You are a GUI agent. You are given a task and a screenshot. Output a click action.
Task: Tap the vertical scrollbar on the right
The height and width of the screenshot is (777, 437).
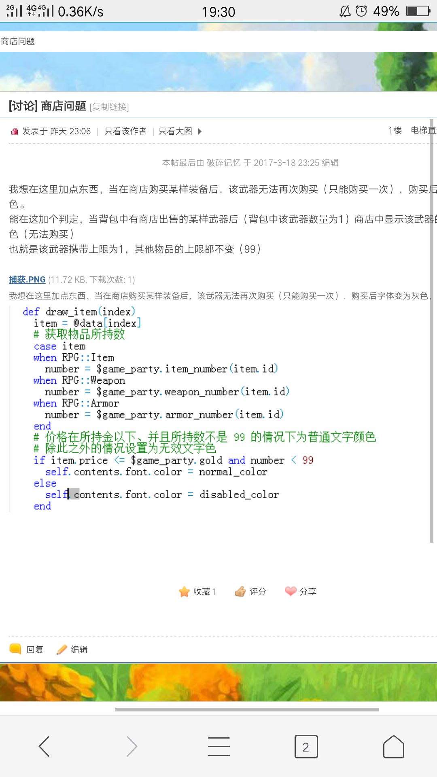tap(431, 331)
